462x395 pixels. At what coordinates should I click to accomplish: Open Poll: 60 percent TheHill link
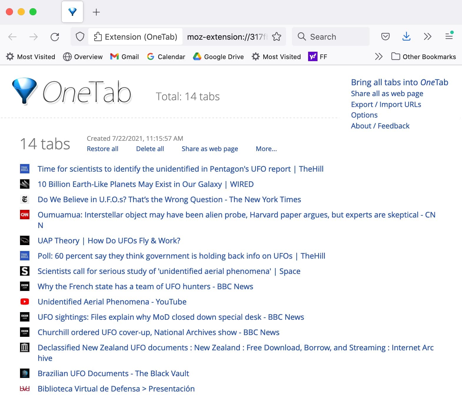(x=181, y=256)
